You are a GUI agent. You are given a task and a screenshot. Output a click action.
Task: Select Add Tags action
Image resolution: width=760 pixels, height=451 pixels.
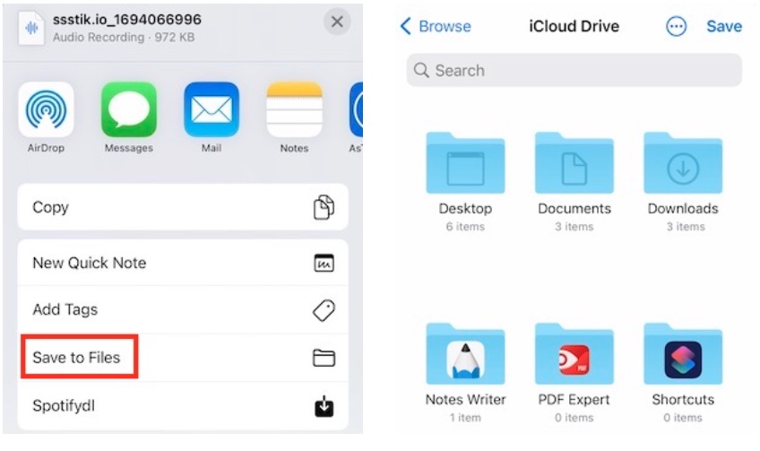pos(183,309)
